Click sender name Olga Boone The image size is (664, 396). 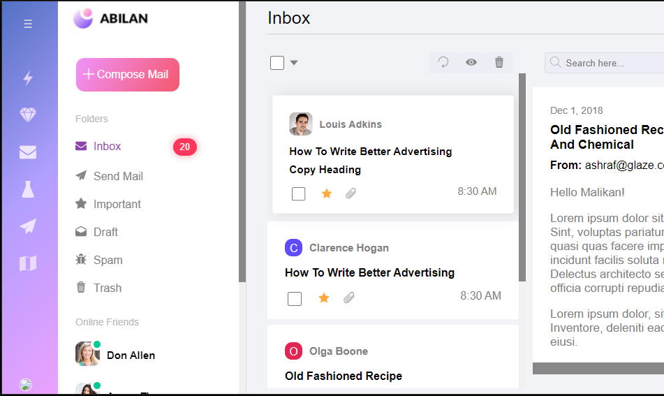339,351
